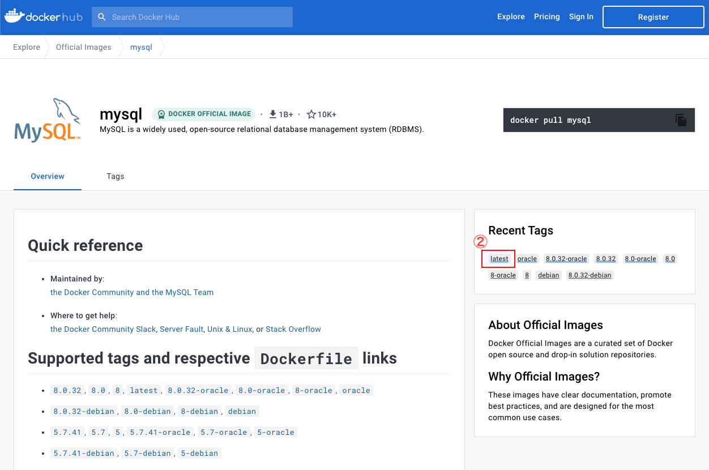Open latest in the supported tags list
The image size is (709, 470).
point(144,390)
